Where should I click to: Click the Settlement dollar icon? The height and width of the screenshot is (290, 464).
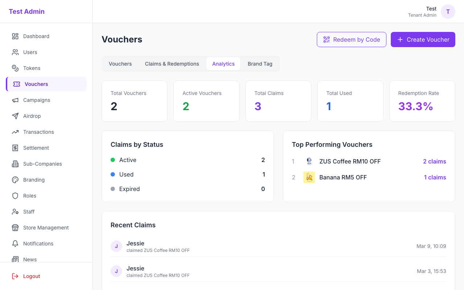[15, 148]
